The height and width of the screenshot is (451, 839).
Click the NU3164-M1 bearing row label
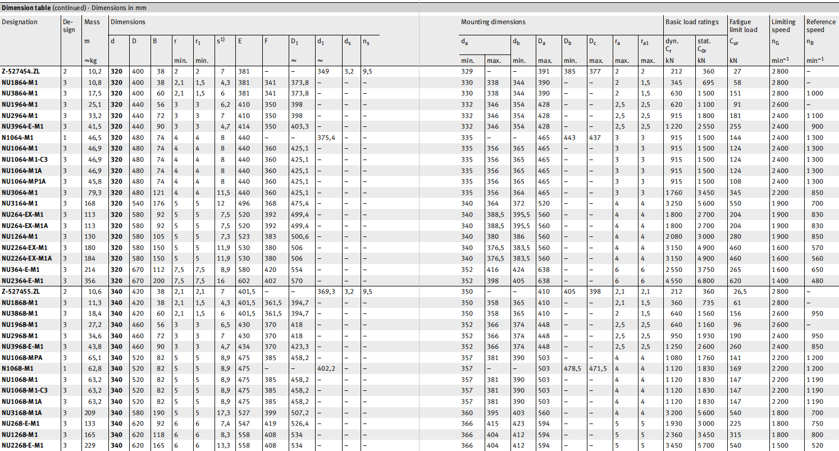click(x=20, y=203)
